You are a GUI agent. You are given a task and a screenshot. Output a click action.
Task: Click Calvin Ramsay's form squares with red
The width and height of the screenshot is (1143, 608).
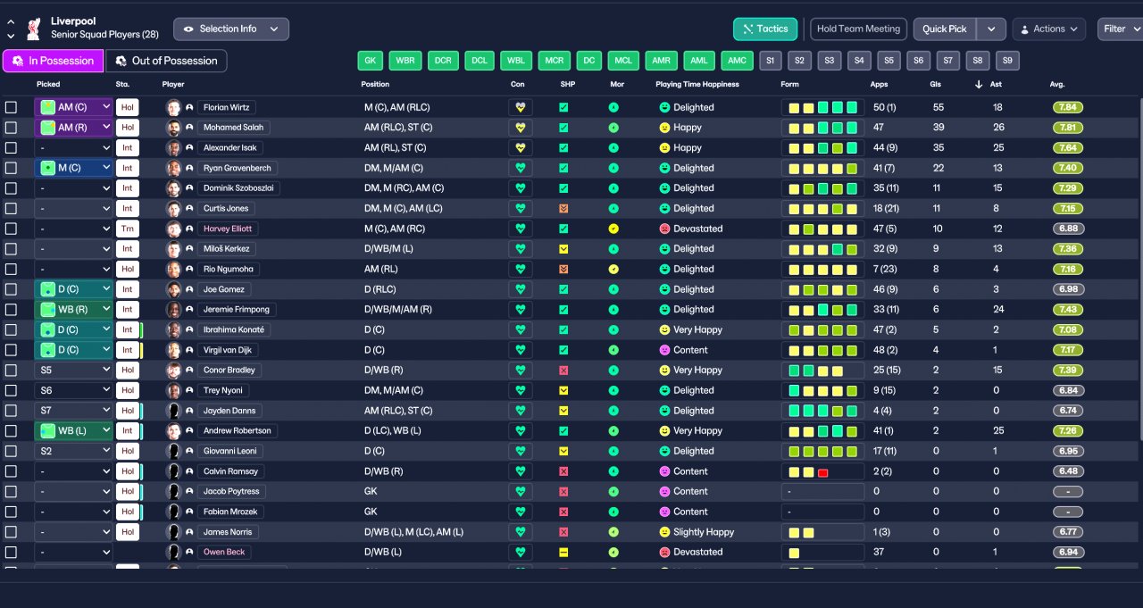(822, 471)
